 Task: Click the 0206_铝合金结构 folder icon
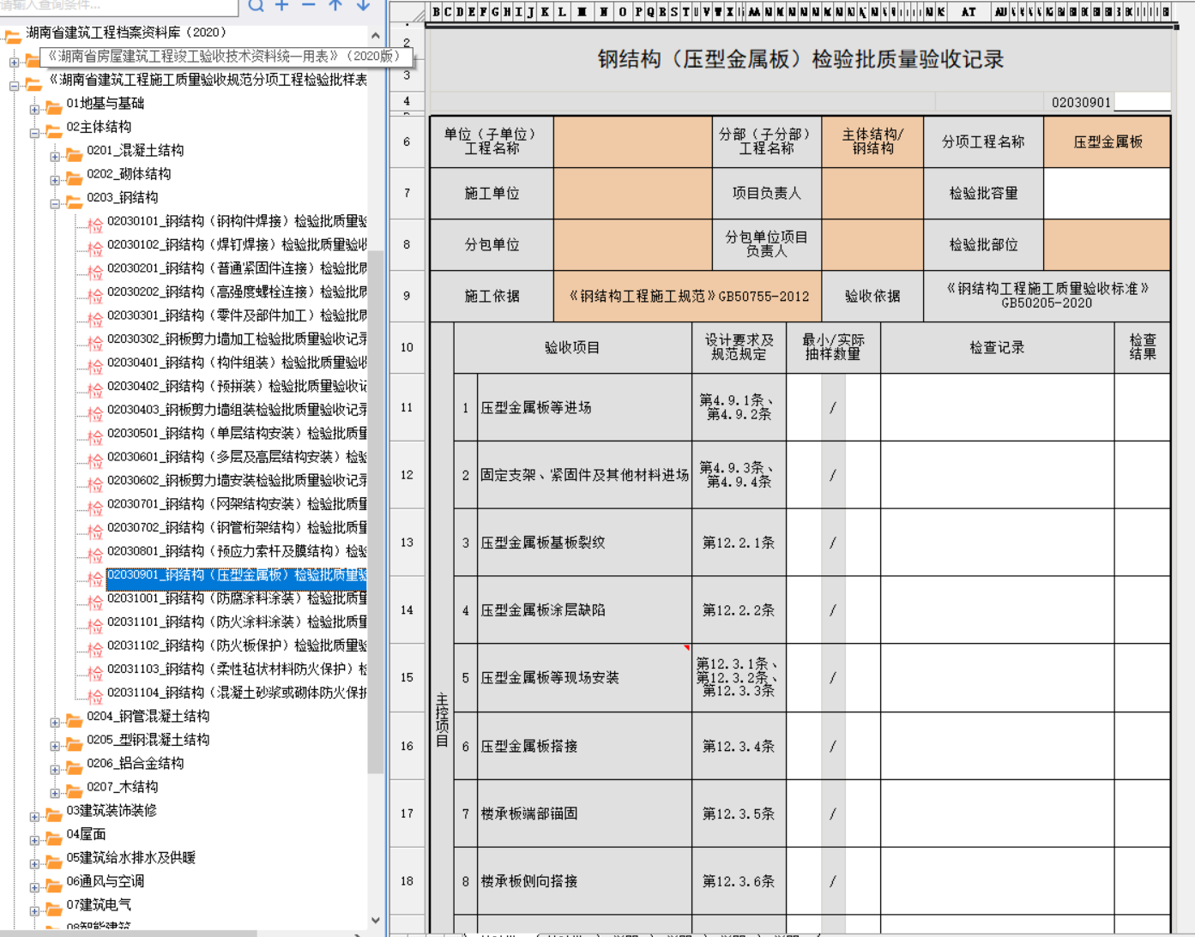pos(74,766)
